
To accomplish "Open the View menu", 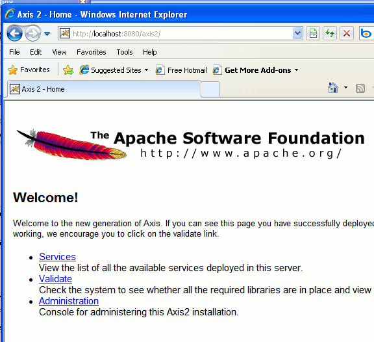I will tap(59, 52).
